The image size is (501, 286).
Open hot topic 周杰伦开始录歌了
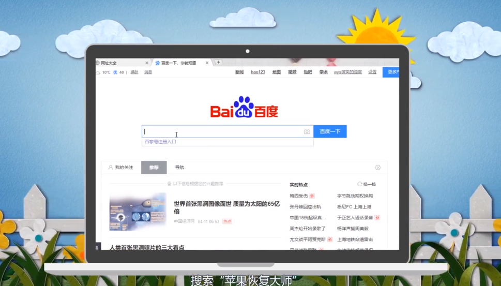pos(308,229)
